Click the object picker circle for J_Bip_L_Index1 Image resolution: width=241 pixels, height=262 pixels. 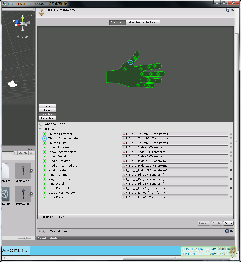231,147
